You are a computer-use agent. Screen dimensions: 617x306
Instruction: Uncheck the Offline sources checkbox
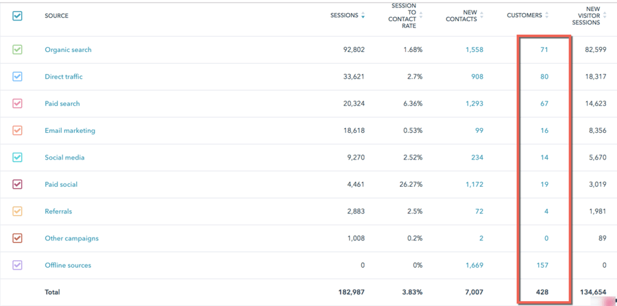pos(18,265)
